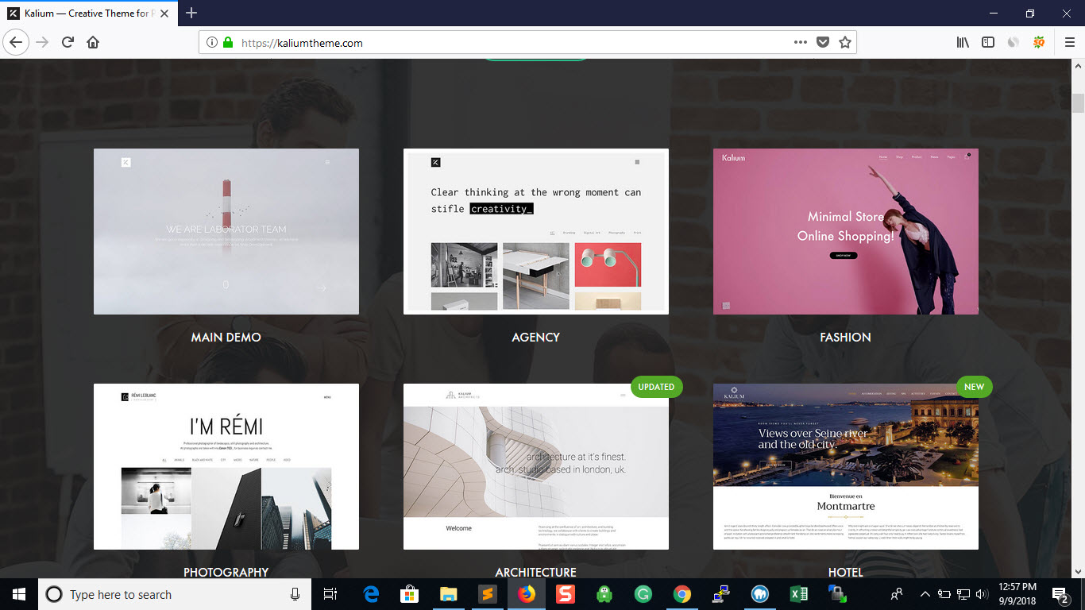The height and width of the screenshot is (610, 1085).
Task: Open the Agency demo link
Action: [535, 337]
